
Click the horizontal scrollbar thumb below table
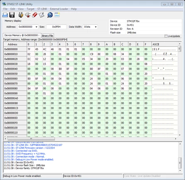(x=31, y=139)
